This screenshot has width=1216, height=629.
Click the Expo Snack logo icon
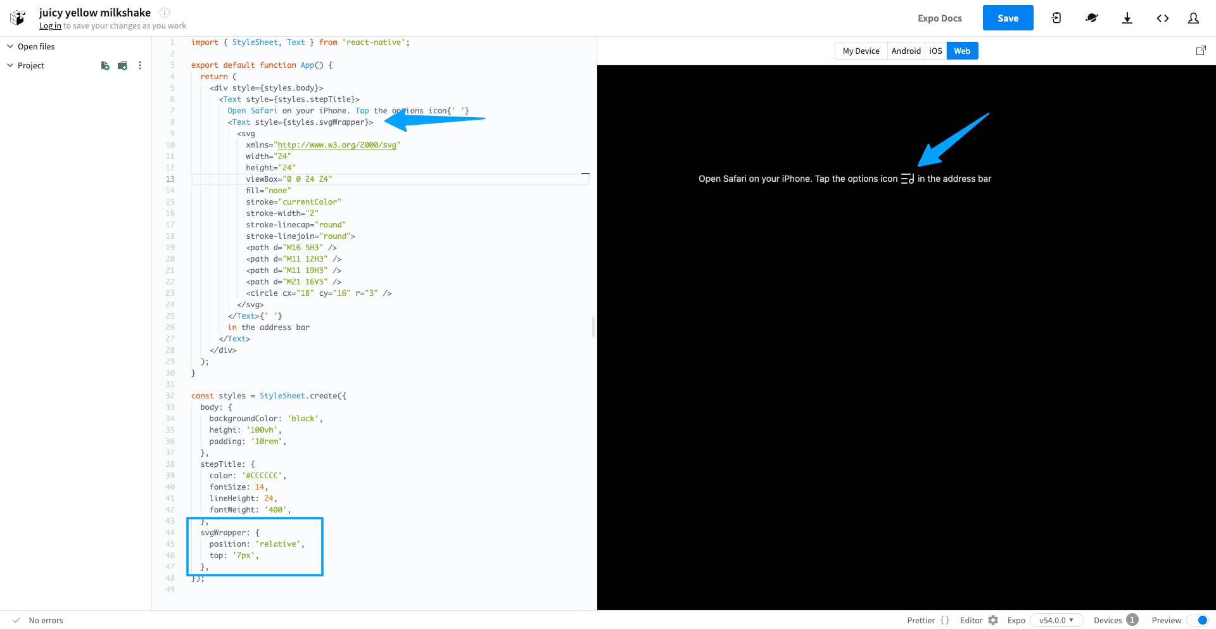click(x=18, y=18)
